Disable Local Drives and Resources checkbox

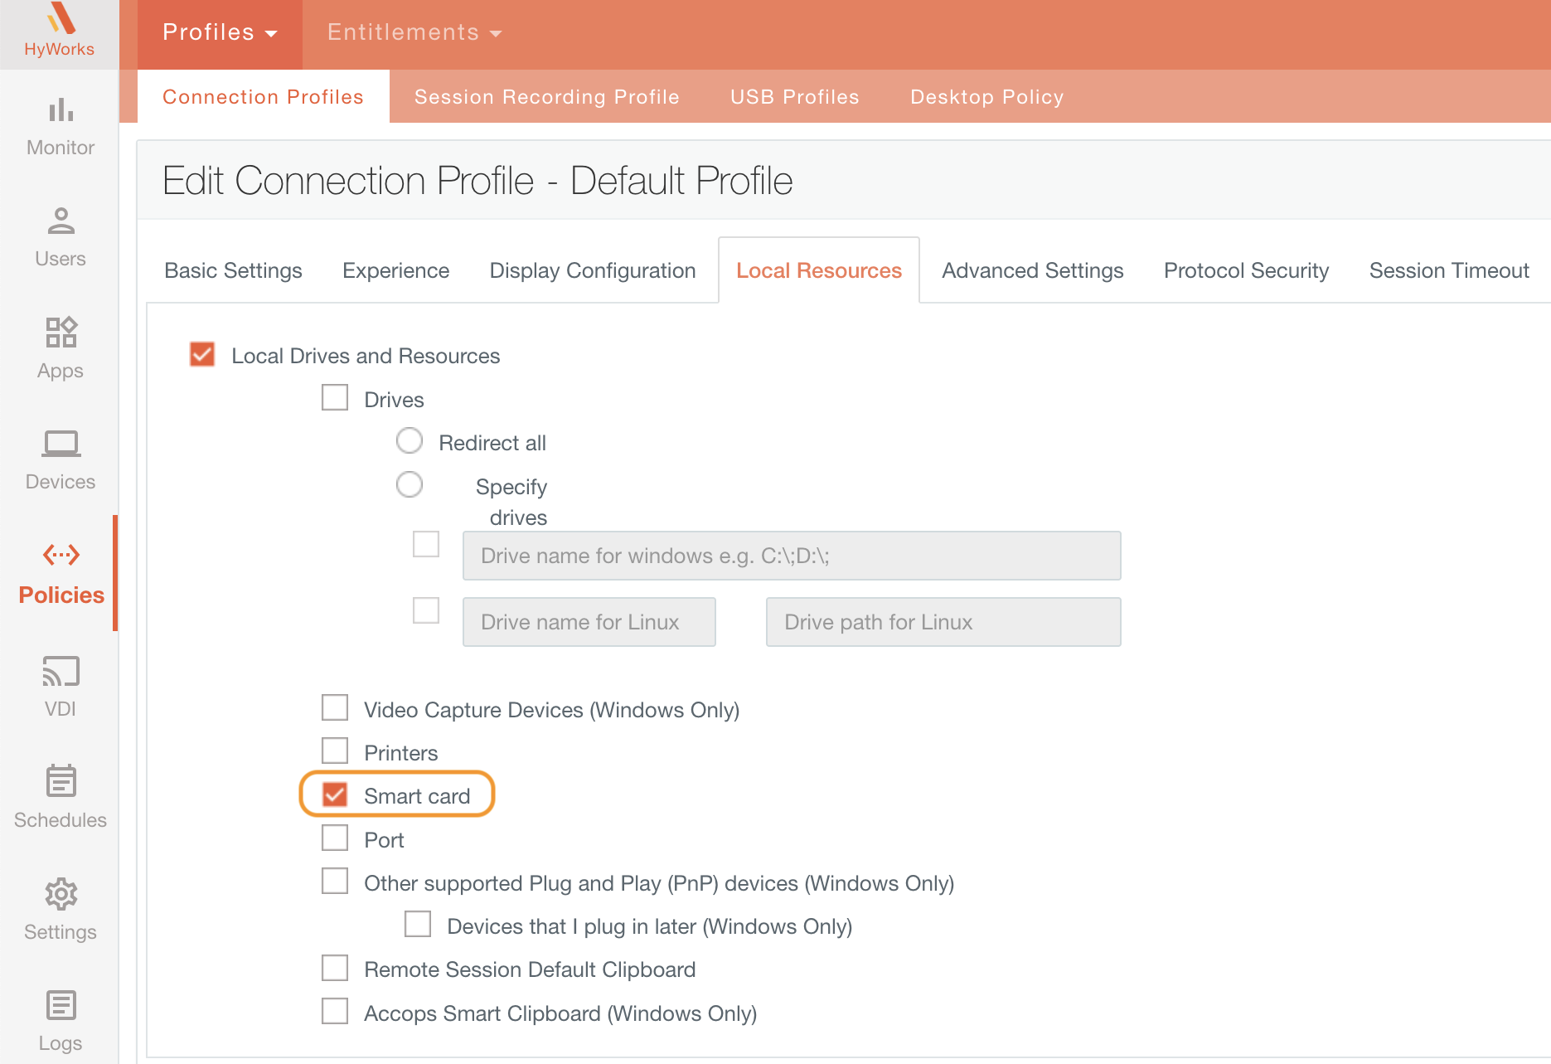tap(202, 355)
